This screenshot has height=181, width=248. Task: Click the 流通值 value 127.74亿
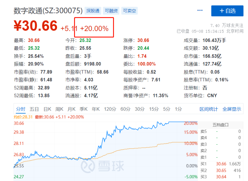[x=212, y=64]
